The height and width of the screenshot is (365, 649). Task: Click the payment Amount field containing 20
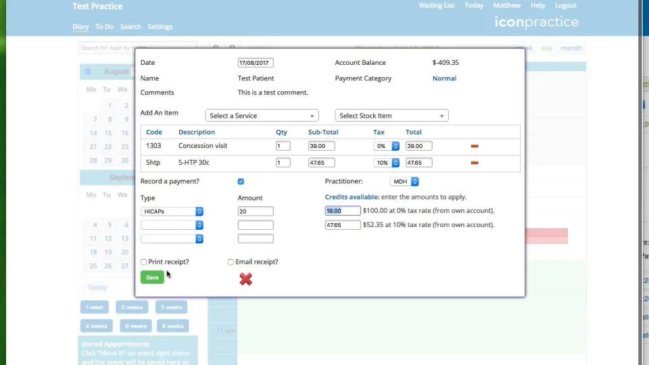256,212
